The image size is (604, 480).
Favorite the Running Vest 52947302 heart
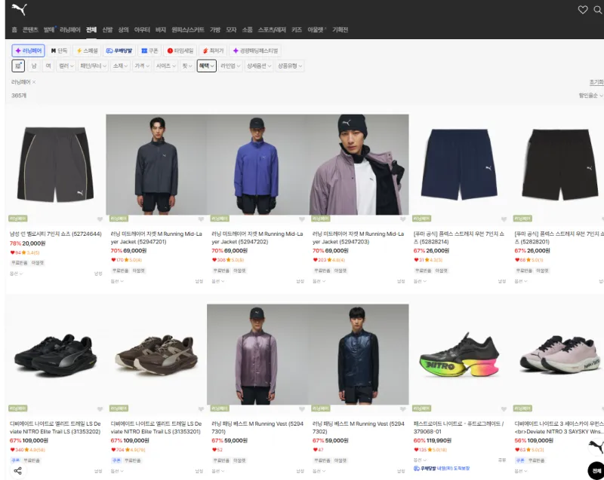click(x=402, y=409)
